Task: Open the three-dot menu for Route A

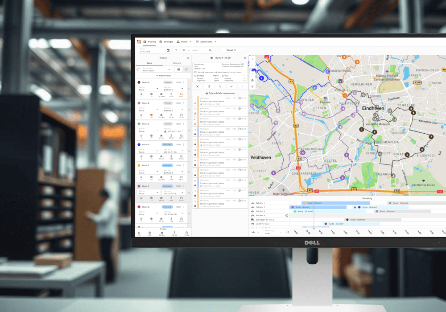Action: click(184, 82)
